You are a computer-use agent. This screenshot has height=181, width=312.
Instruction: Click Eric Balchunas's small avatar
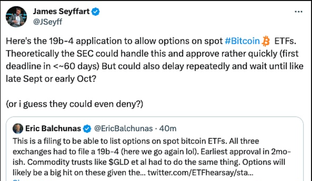[x=18, y=128]
